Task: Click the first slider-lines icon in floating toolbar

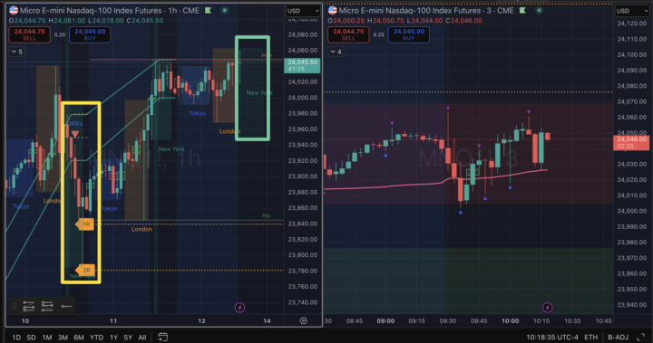Action: (x=29, y=307)
